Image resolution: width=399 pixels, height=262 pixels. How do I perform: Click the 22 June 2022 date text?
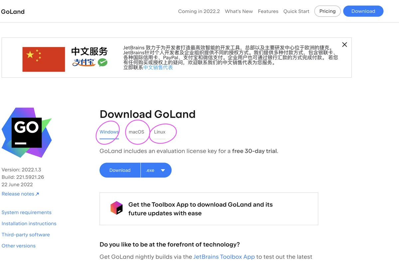click(x=17, y=185)
